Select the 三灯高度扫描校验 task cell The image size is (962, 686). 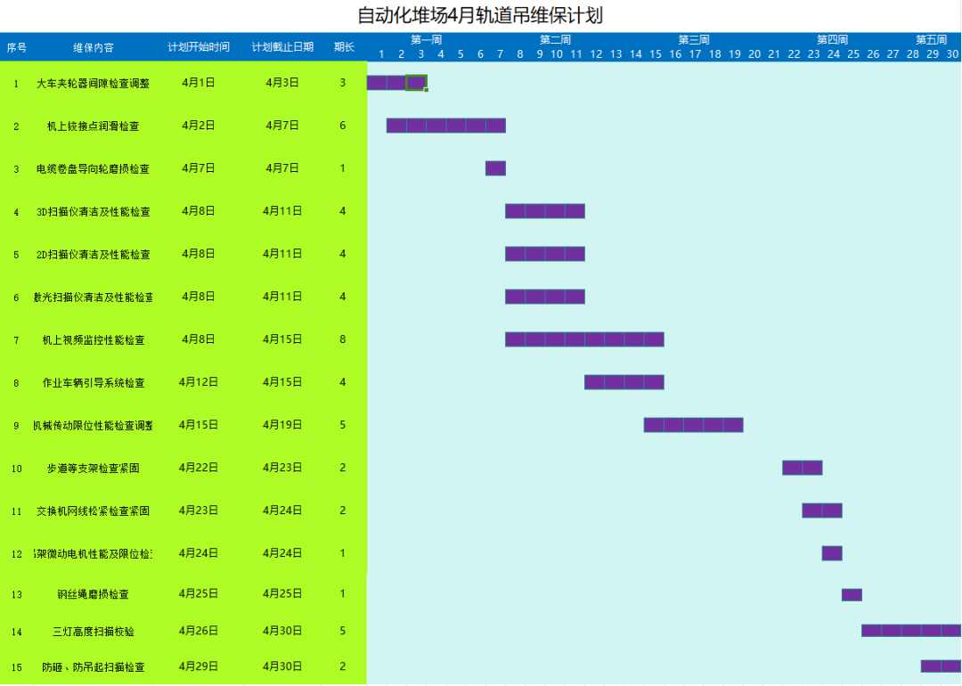pos(94,632)
